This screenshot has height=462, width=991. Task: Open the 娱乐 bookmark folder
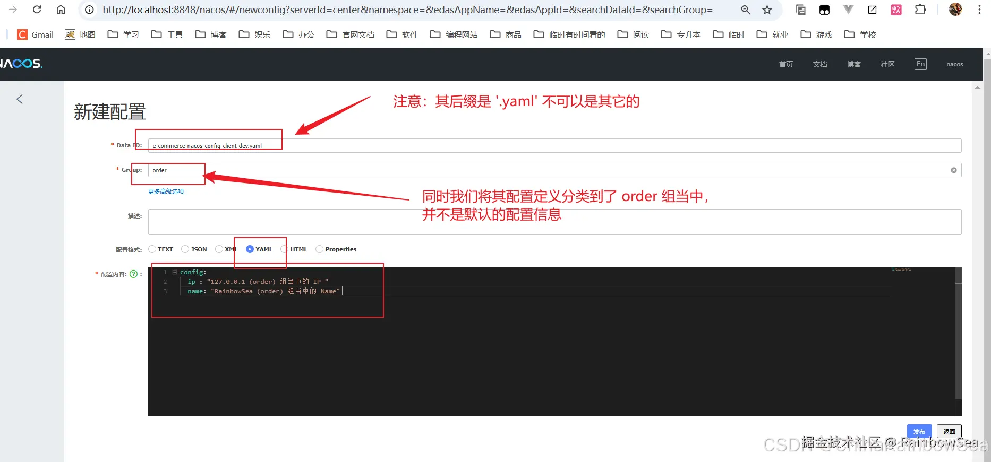pos(254,34)
